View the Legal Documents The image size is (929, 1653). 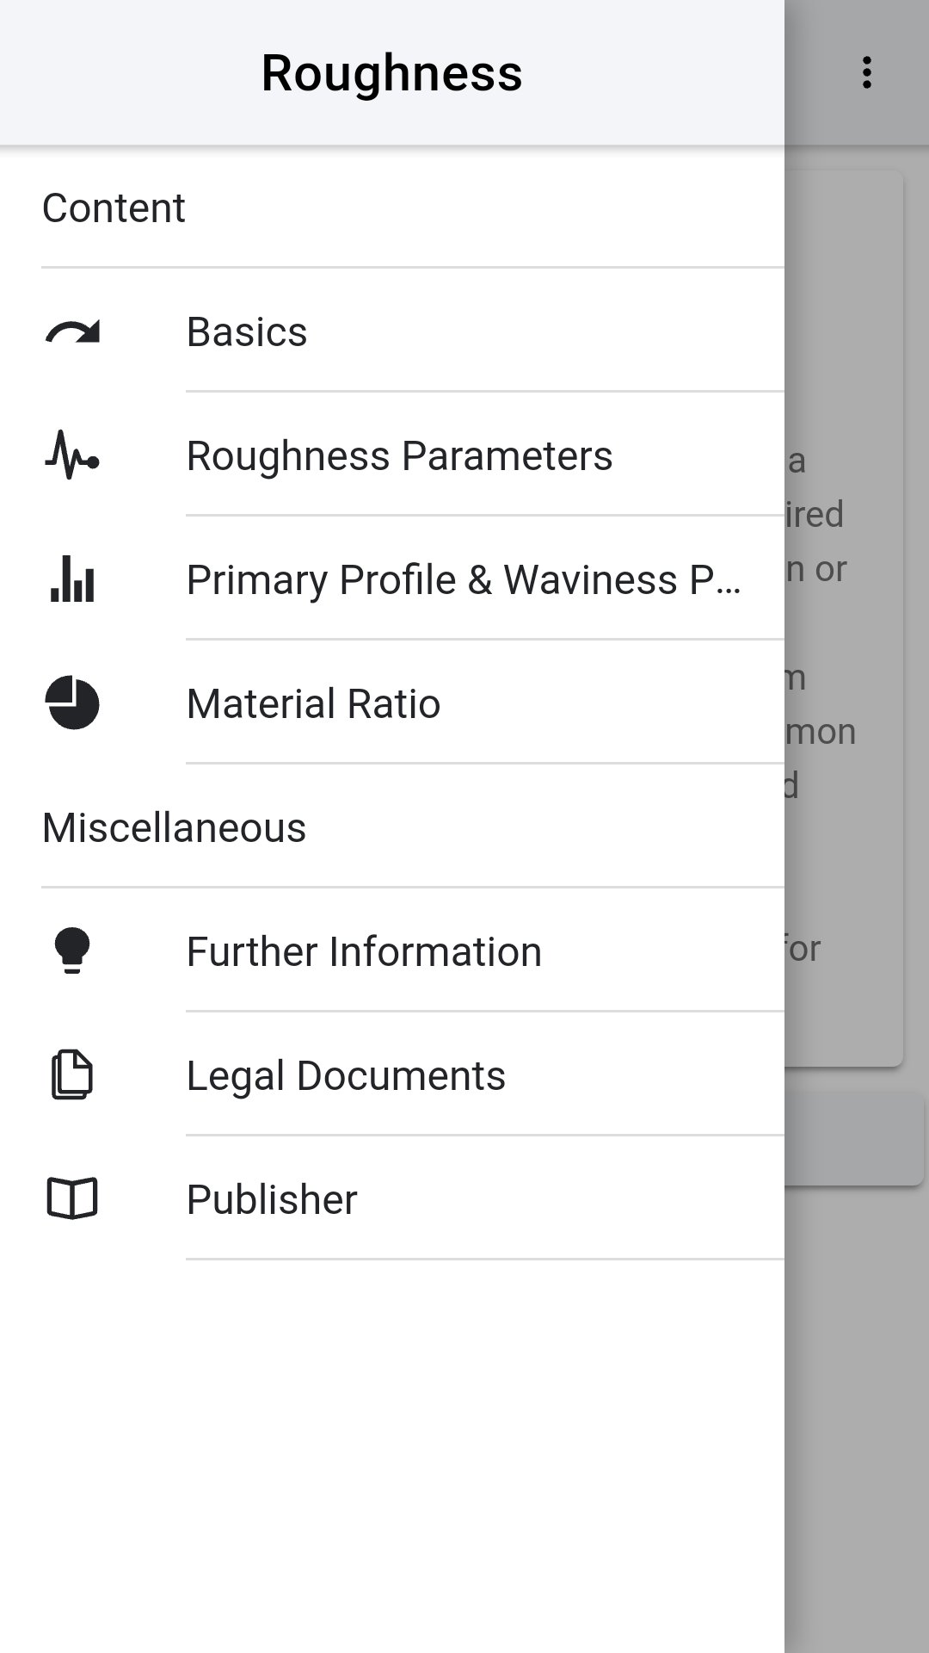pos(346,1075)
